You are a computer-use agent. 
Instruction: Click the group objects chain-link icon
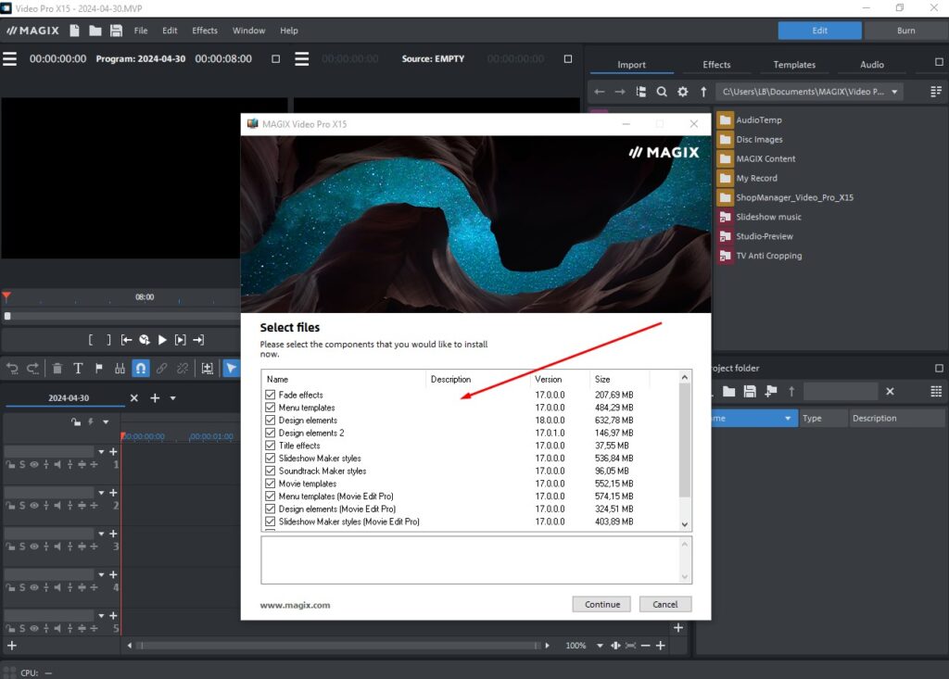[x=161, y=368]
